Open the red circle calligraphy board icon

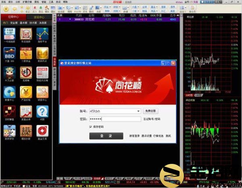(x=26, y=72)
